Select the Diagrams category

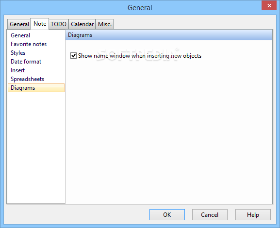(36, 88)
